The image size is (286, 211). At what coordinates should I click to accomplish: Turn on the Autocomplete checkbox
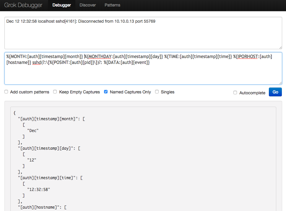[235, 93]
